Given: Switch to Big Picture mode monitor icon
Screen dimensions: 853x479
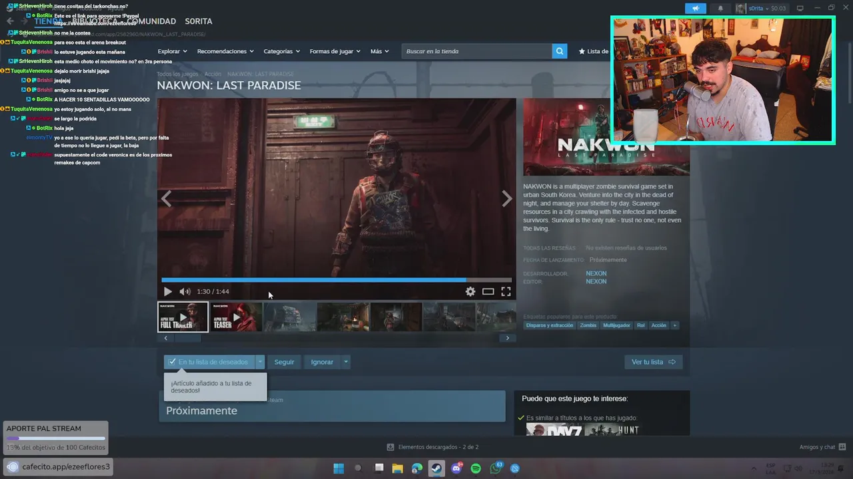Looking at the screenshot, I should tap(800, 8).
